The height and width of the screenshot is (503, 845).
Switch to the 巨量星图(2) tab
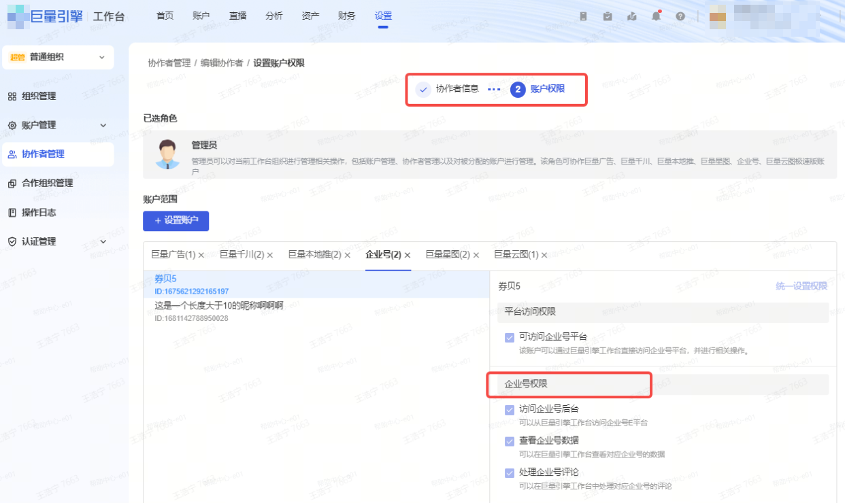[448, 255]
